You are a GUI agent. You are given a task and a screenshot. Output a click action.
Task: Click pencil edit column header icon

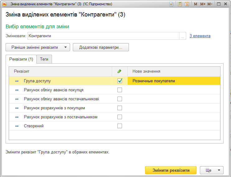[x=120, y=71]
